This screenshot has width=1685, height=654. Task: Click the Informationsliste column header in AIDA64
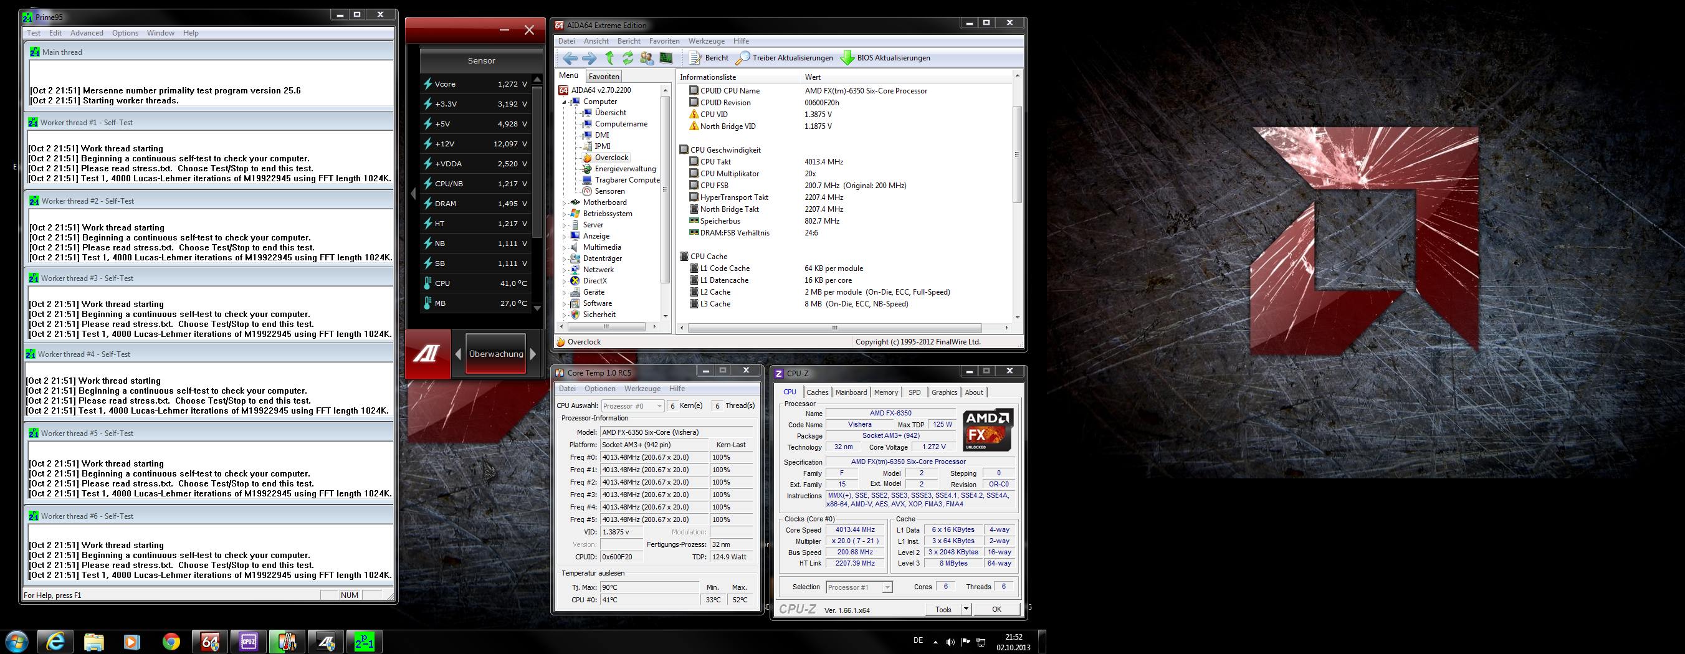(739, 77)
